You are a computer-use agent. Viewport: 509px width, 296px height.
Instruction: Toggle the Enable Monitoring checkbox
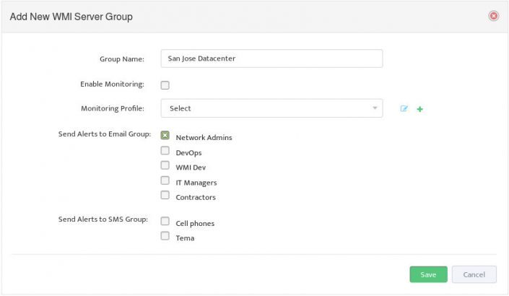165,85
